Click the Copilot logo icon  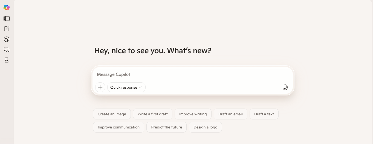tap(7, 8)
